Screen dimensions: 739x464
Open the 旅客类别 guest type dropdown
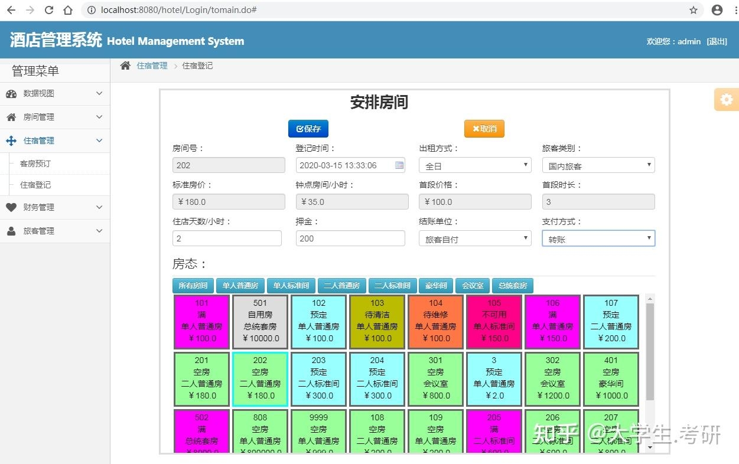[649, 165]
